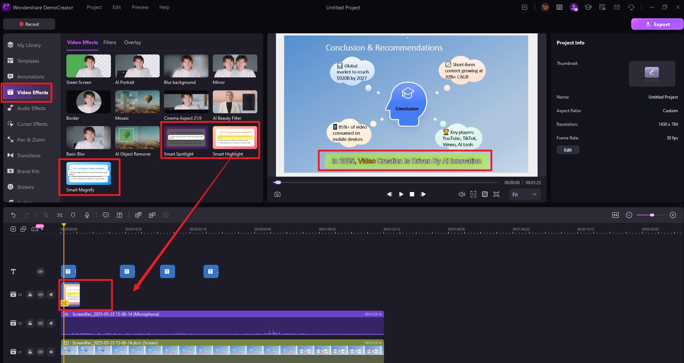Open the Templates sidebar section
684x363 pixels.
tap(28, 61)
